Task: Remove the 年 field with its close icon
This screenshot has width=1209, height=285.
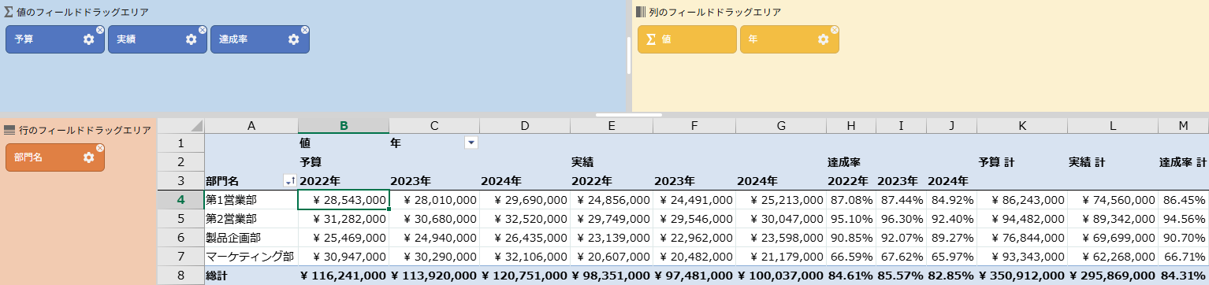Action: (835, 29)
